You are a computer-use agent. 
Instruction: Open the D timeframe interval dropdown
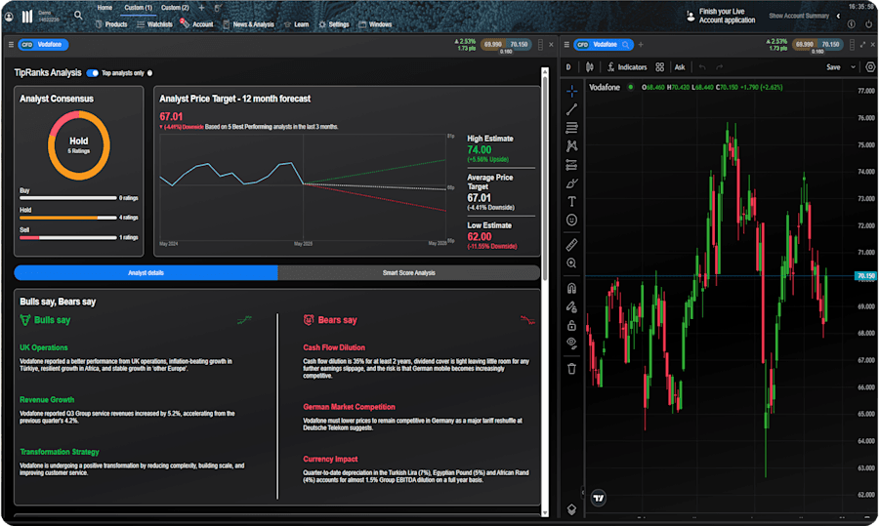(567, 67)
